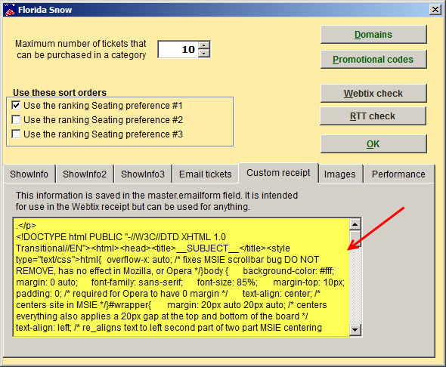Click the Florida Snow title bar icon
The image size is (446, 367).
(10, 10)
